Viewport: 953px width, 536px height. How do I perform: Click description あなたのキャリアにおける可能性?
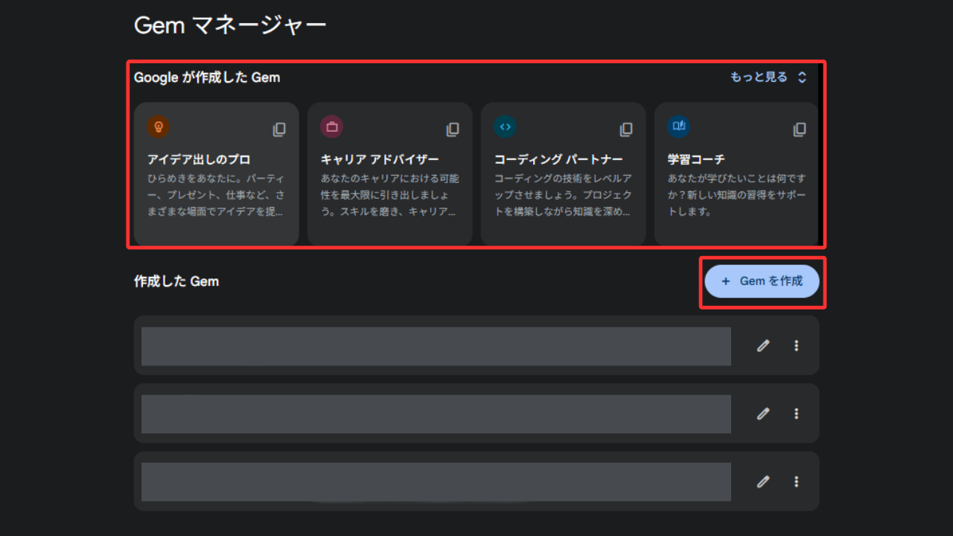coord(390,195)
